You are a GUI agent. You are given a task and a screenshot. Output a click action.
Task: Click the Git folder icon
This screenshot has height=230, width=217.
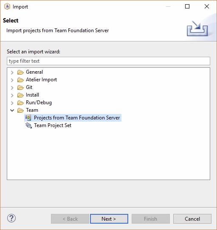[20, 87]
